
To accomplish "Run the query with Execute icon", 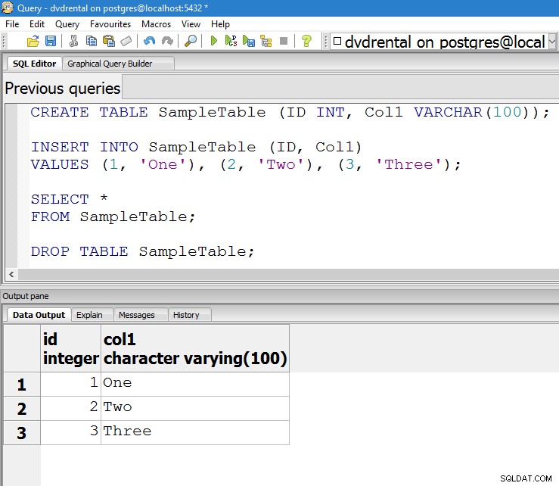I will pos(214,42).
